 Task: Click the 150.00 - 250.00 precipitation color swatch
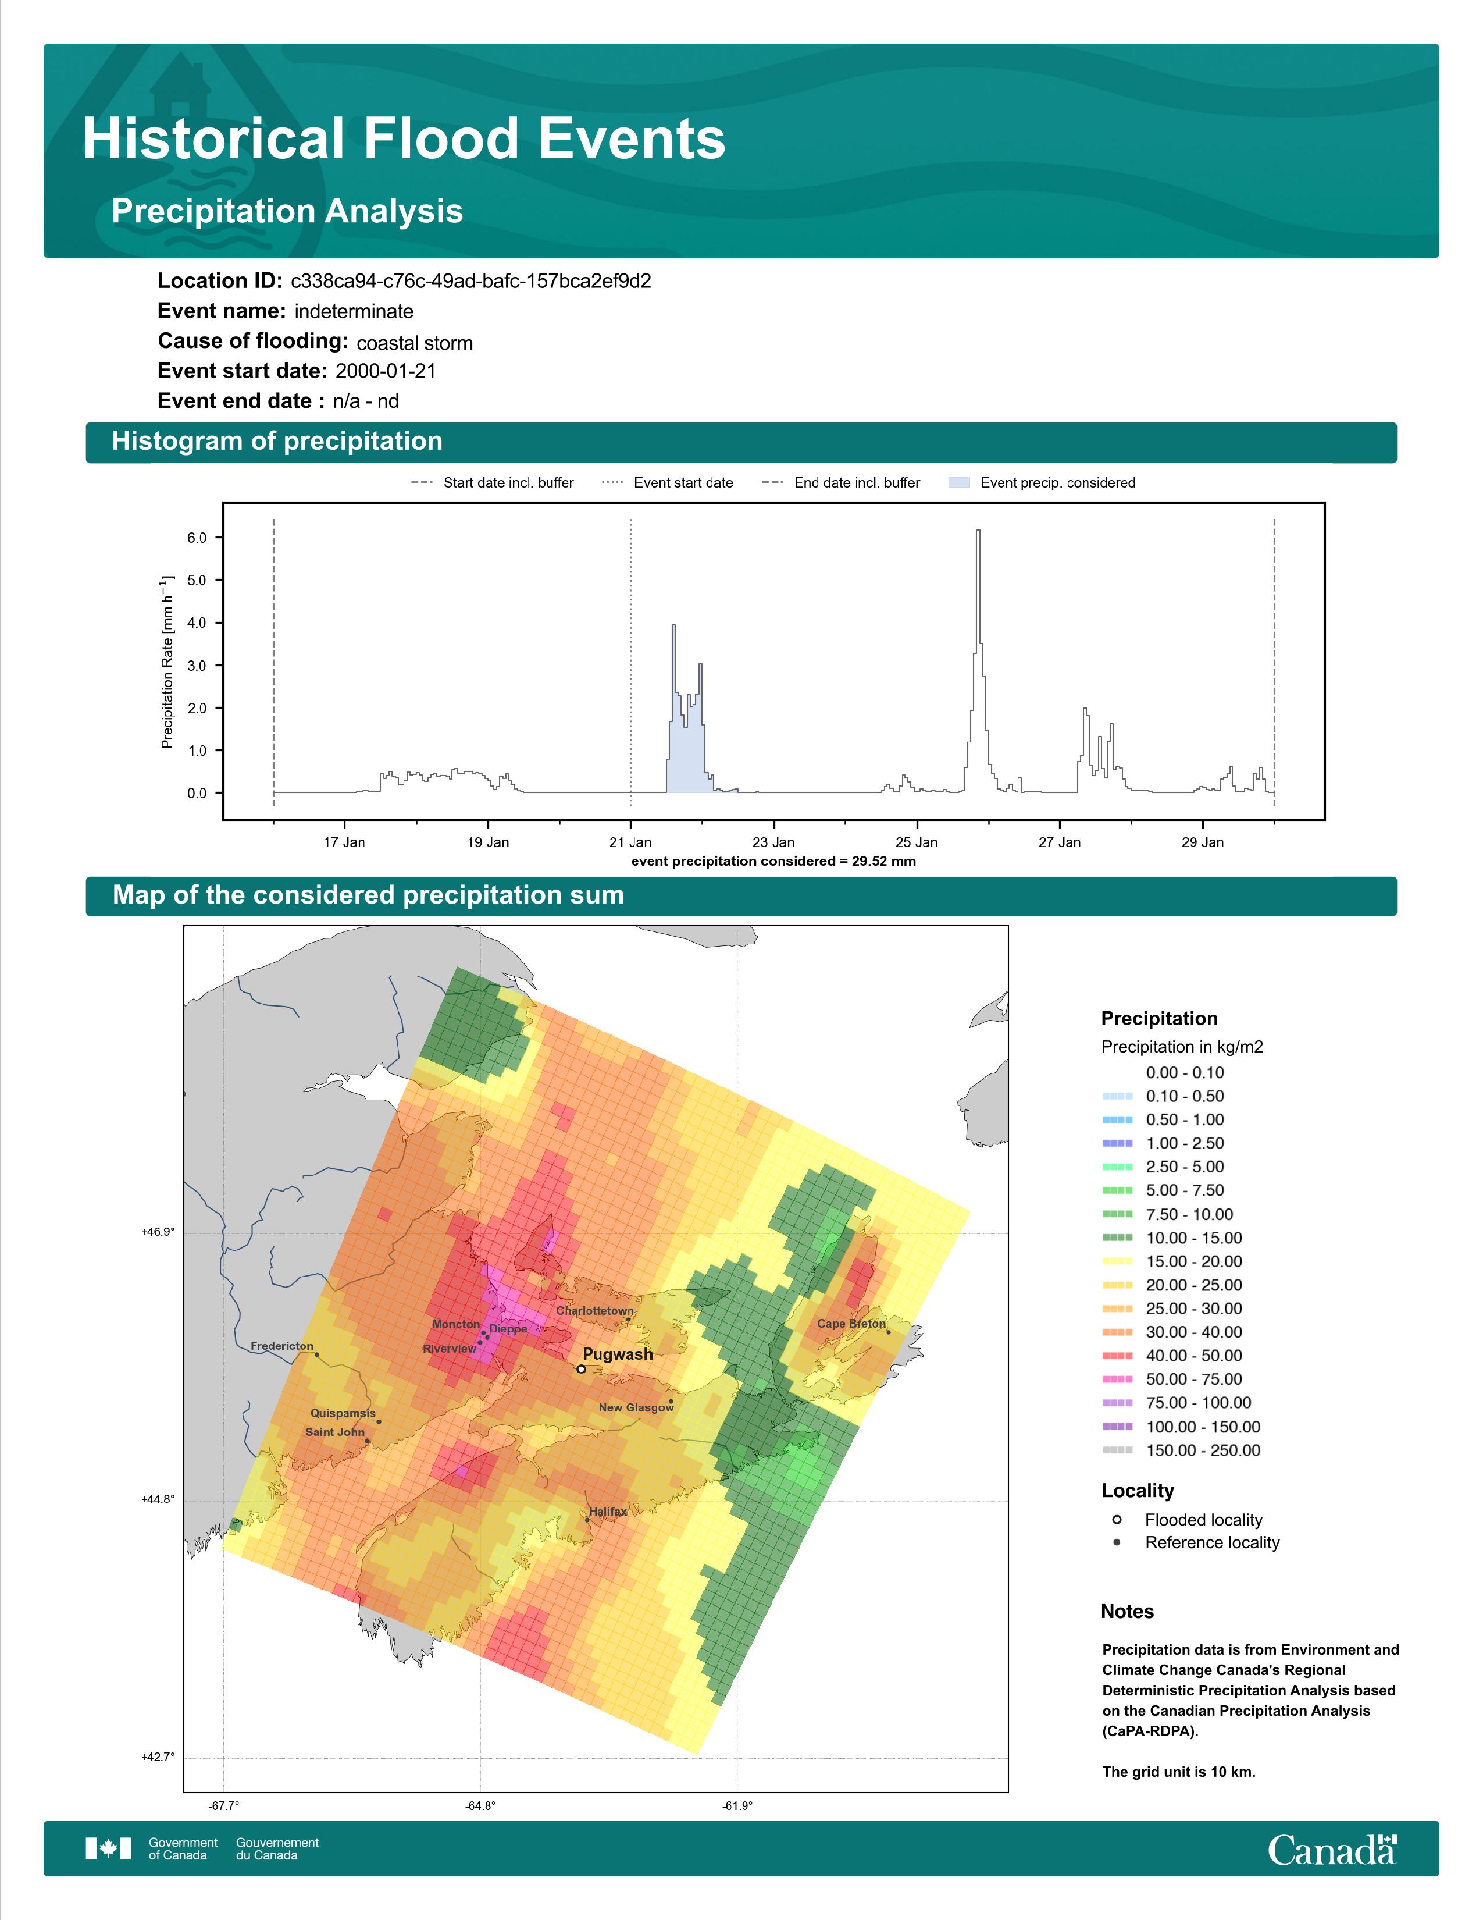point(1118,1450)
